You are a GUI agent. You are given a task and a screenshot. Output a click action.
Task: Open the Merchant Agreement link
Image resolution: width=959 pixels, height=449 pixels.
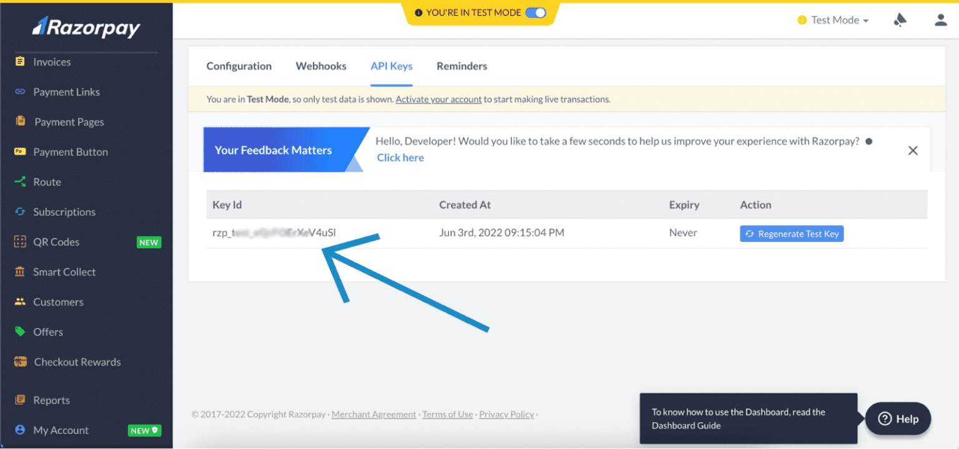pos(374,414)
